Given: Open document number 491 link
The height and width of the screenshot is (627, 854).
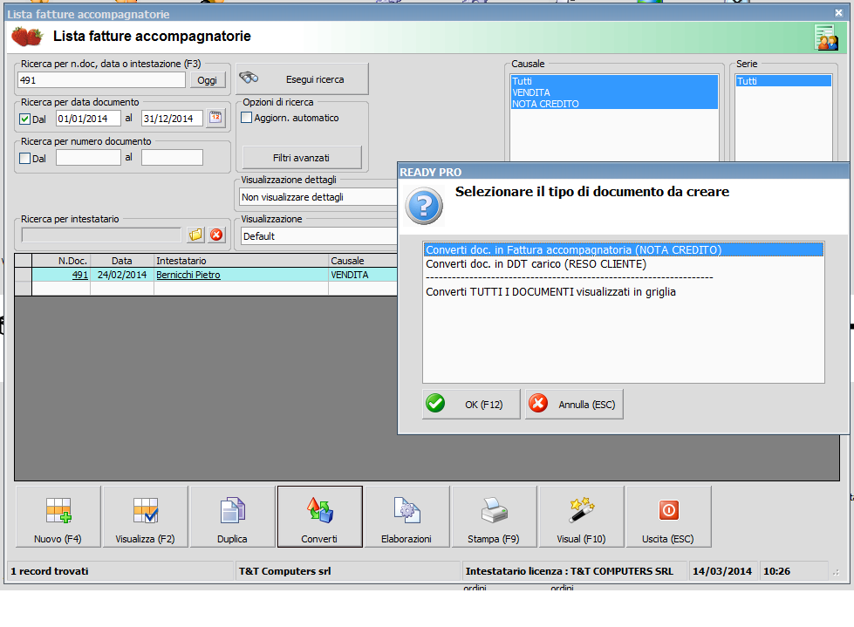Looking at the screenshot, I should pos(79,275).
